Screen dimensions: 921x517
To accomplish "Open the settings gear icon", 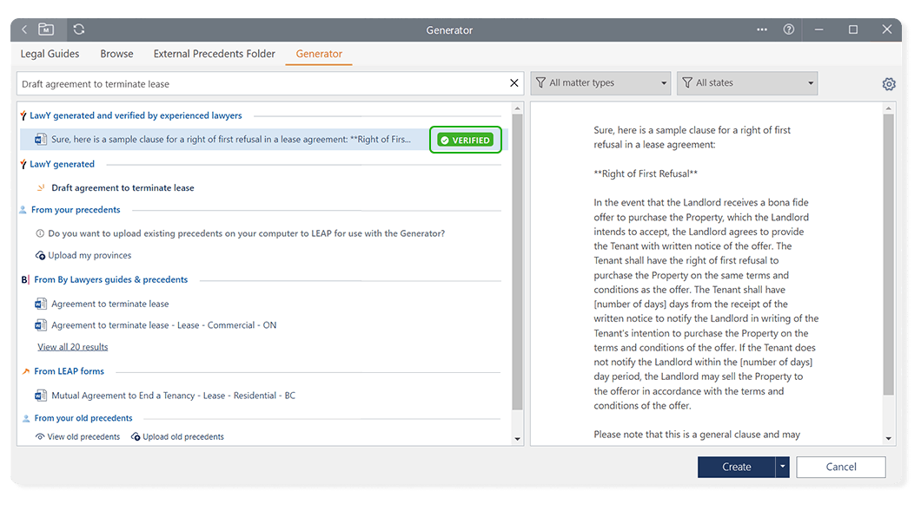I will (889, 84).
